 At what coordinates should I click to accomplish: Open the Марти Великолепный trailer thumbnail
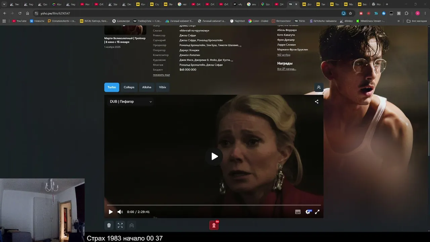pyautogui.click(x=125, y=30)
